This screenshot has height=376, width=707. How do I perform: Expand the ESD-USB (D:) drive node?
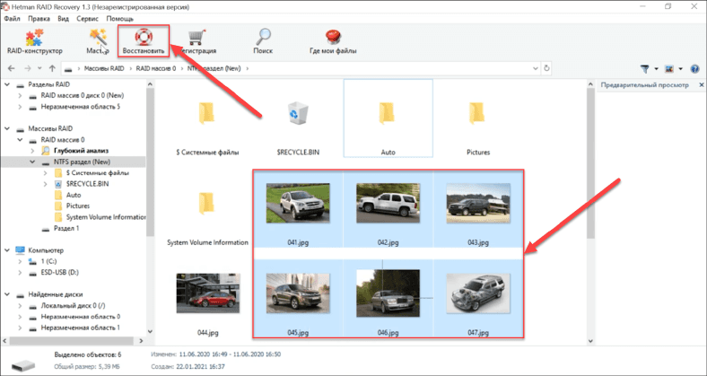click(20, 272)
